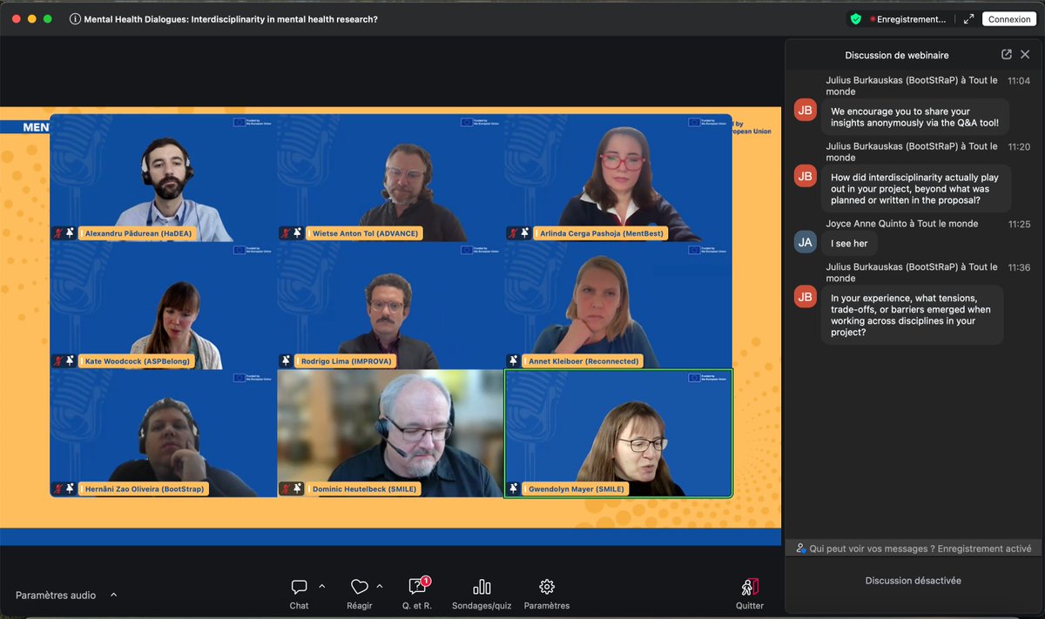Click the red Enregistrement recording indicator
The image size is (1045, 619).
coord(909,19)
